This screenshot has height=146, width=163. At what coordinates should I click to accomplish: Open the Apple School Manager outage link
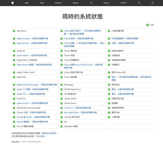pyautogui.click(x=37, y=85)
